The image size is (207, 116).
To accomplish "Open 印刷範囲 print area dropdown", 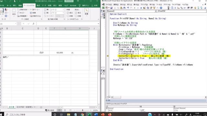I will [x=22, y=16].
